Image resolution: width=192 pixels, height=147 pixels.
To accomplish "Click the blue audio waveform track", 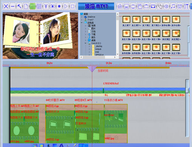I will 98,89.
